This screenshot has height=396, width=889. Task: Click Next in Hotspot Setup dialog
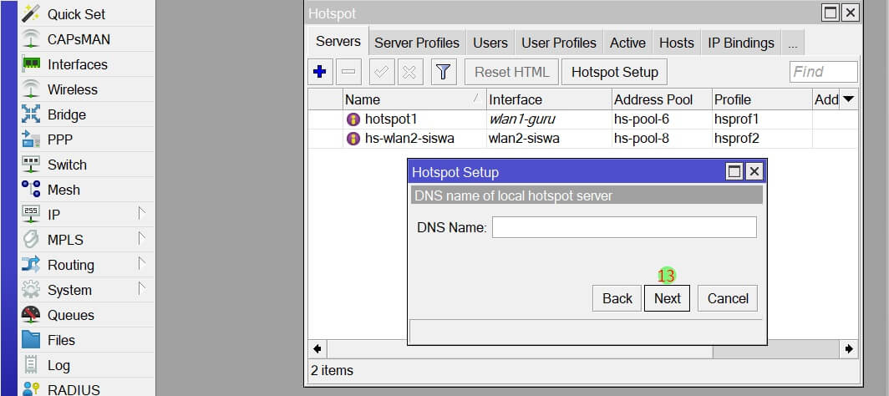click(667, 298)
